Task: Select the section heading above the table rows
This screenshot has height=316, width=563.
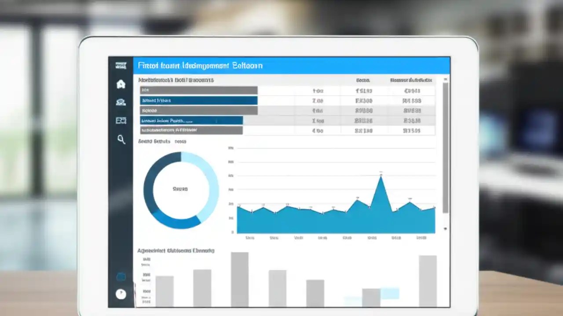Action: coord(176,80)
